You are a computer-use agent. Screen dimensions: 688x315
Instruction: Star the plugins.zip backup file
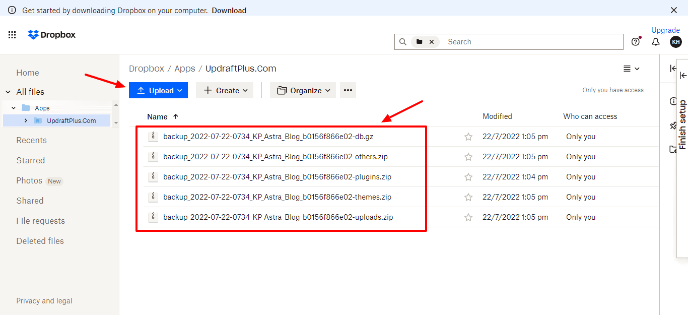(x=468, y=177)
